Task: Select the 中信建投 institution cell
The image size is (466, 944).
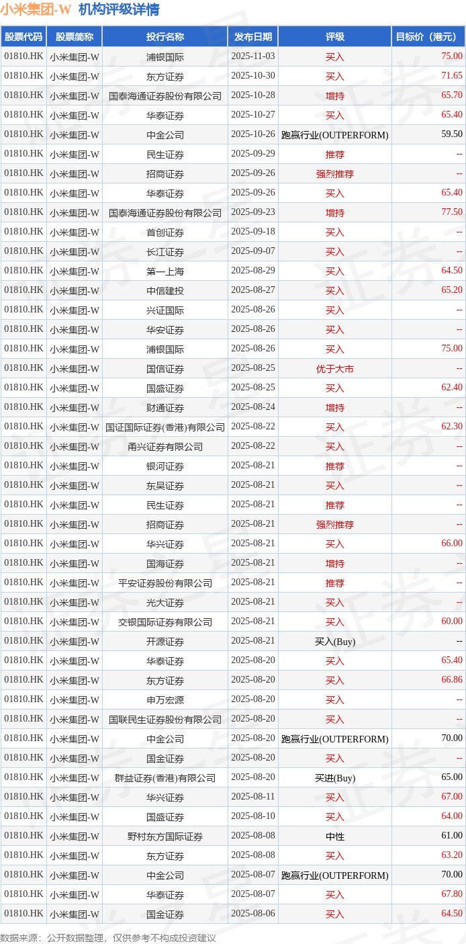Action: point(165,291)
